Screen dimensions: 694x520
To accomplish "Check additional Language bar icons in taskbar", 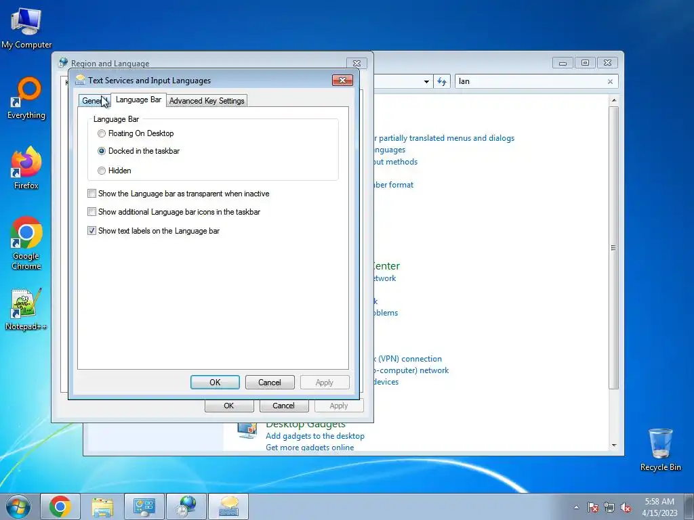I will [x=91, y=212].
